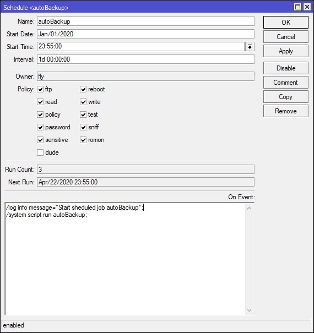Uncheck the sniff policy
Screen dimensions: 314x333
click(83, 127)
